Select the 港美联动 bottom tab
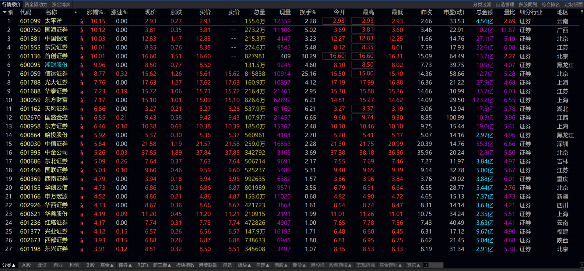Viewport: 584px width, 271px height. (208, 265)
